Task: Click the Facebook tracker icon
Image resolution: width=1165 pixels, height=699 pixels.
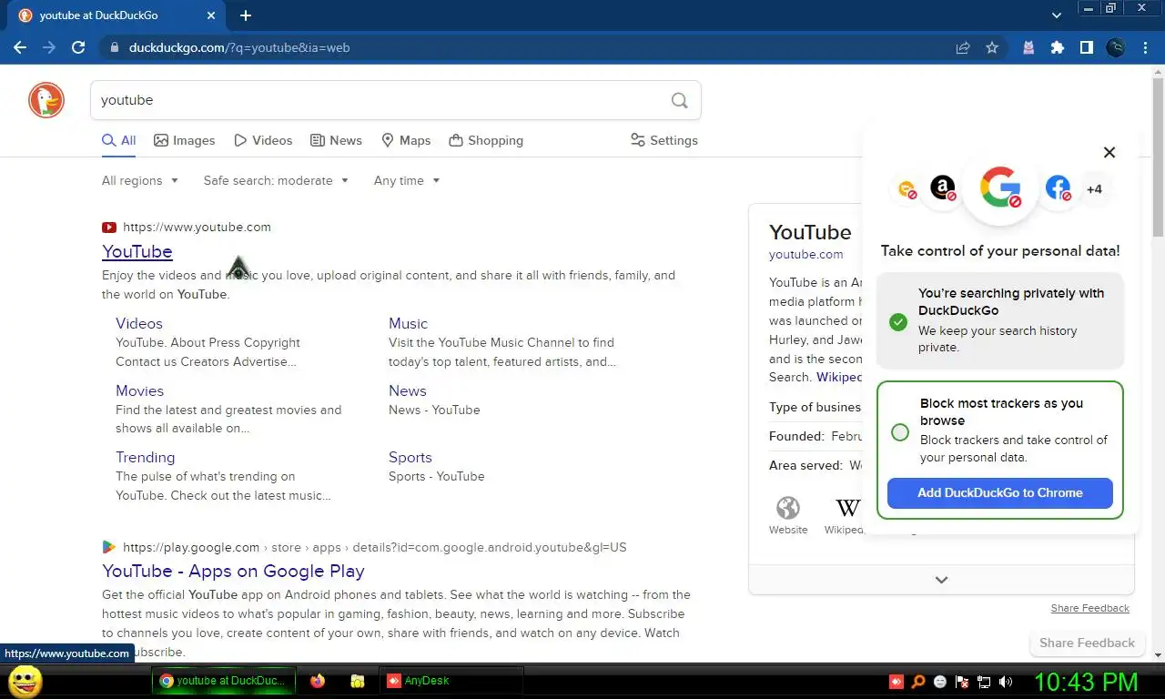Action: 1058,188
